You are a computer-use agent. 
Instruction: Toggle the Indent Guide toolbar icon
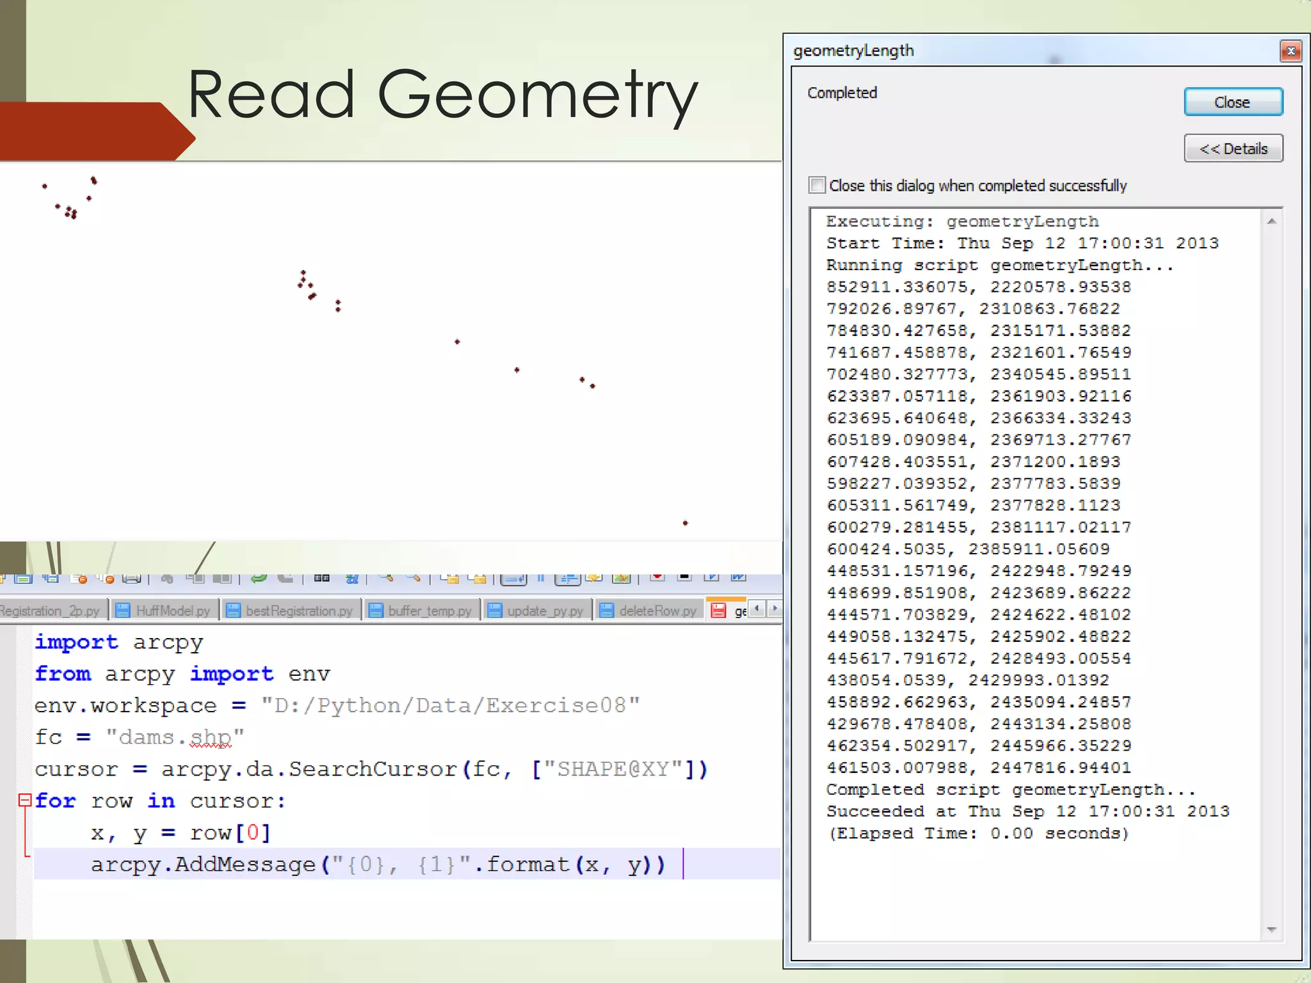tap(568, 579)
